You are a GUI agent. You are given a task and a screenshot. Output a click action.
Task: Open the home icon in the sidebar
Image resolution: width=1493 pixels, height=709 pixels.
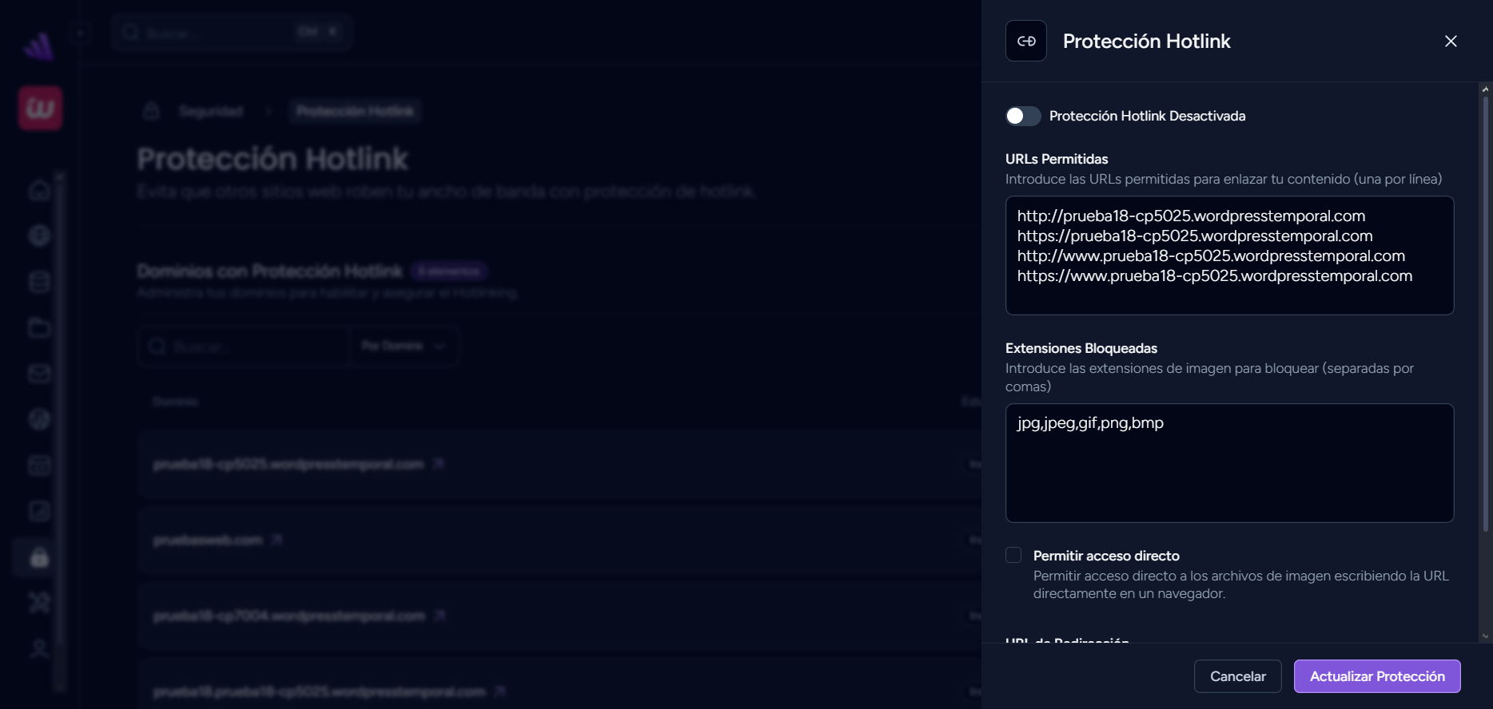coord(39,190)
